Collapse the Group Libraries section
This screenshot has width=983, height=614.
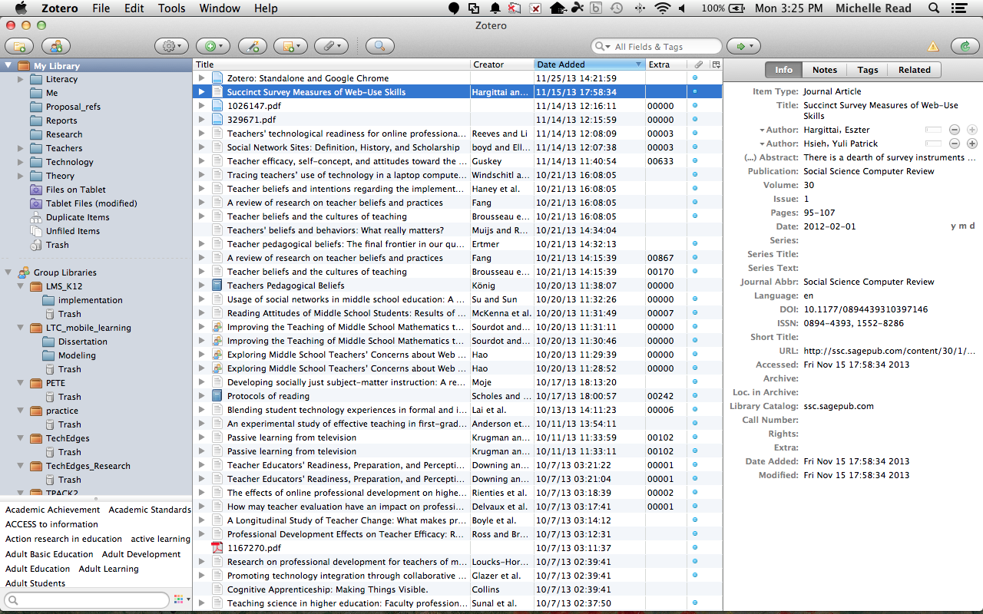pos(8,272)
